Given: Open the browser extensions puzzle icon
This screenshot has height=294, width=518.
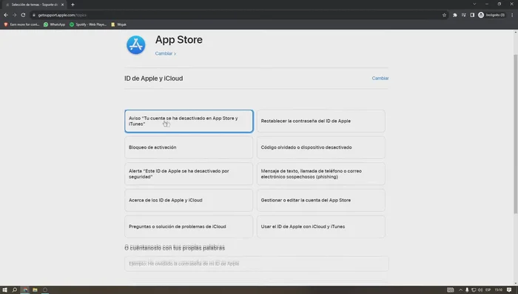Looking at the screenshot, I should click(x=455, y=15).
